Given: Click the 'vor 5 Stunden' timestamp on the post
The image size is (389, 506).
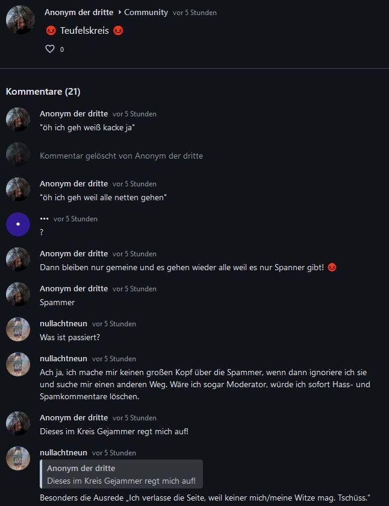Looking at the screenshot, I should click(x=194, y=13).
